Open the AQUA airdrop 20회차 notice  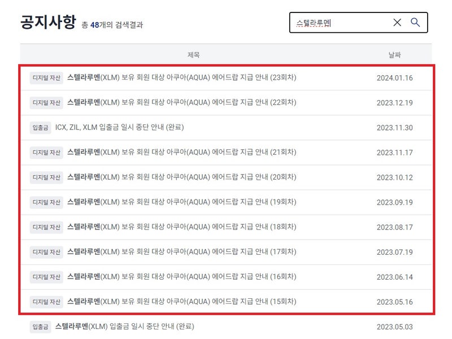181,177
